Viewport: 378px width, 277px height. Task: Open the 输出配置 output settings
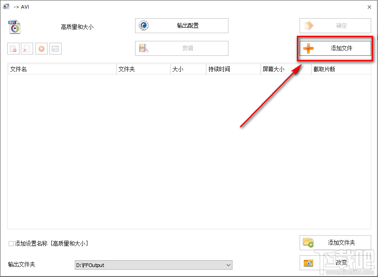click(x=181, y=26)
